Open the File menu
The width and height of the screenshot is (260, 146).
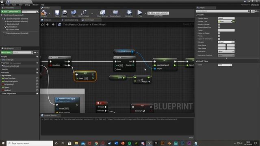3,5
